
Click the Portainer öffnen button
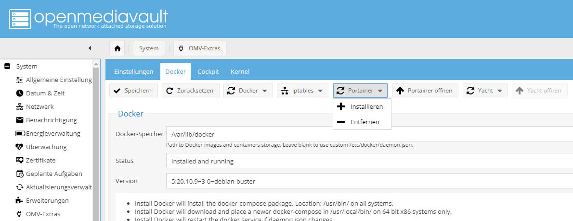pos(425,91)
